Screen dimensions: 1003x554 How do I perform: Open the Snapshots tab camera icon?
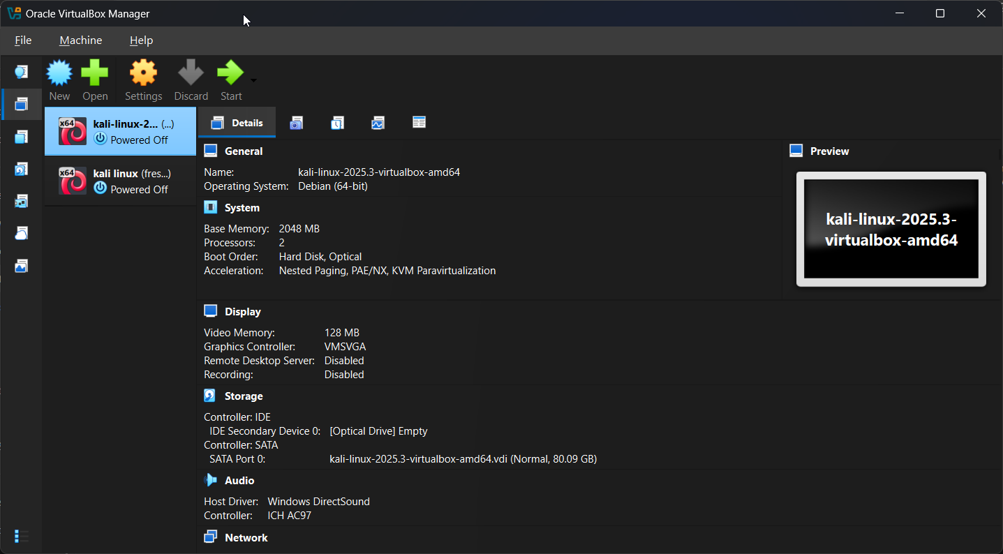297,123
